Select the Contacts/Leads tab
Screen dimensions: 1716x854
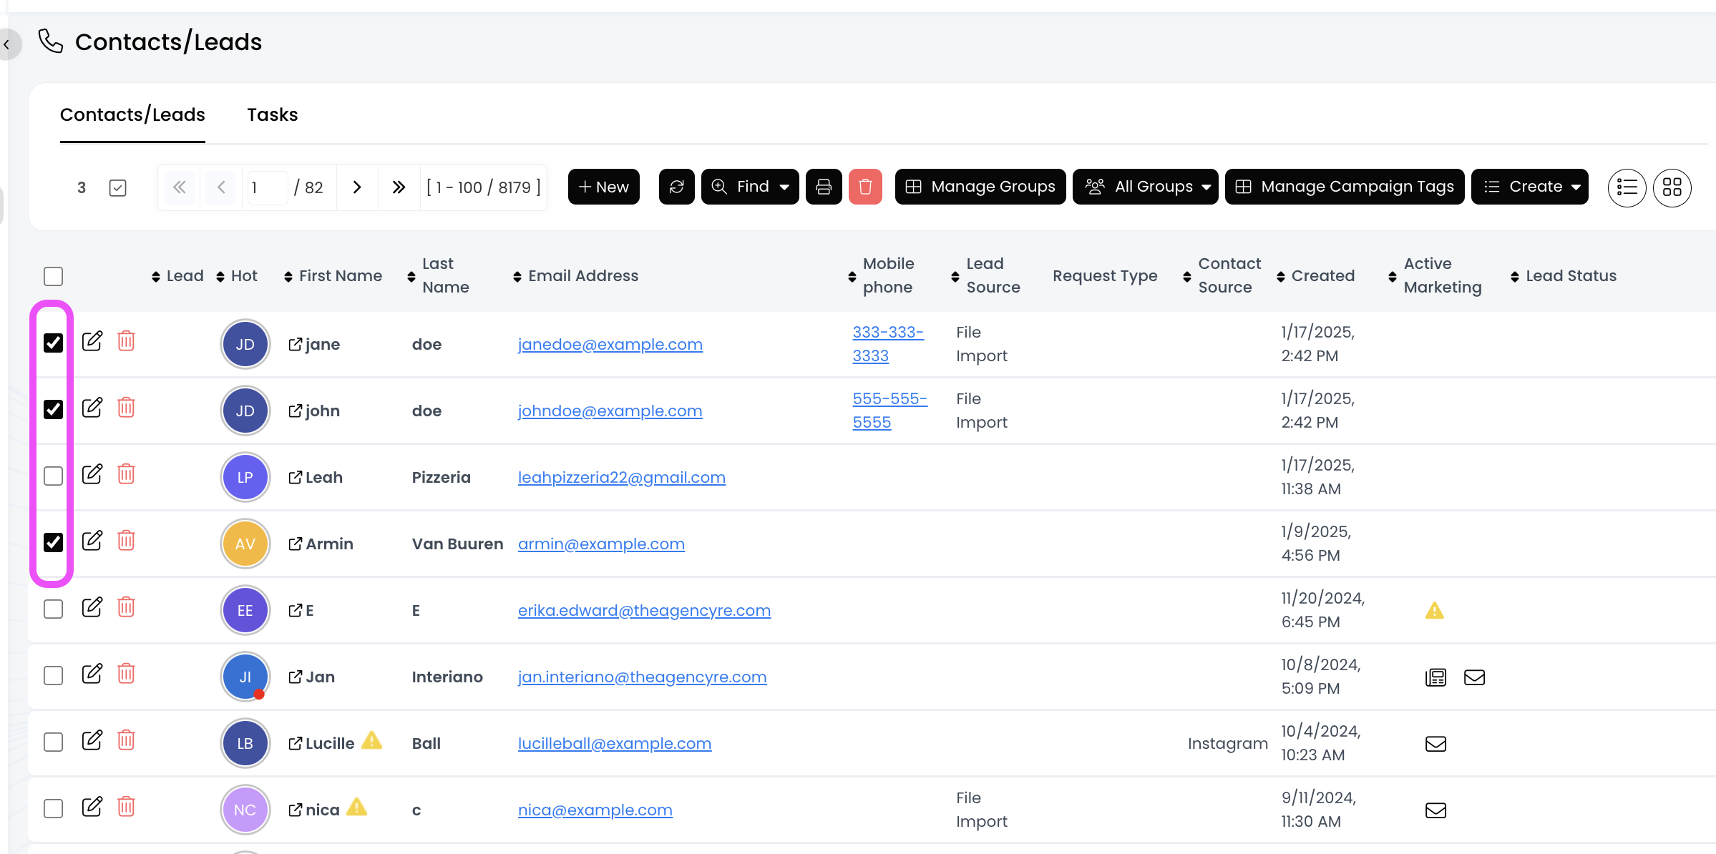132,114
